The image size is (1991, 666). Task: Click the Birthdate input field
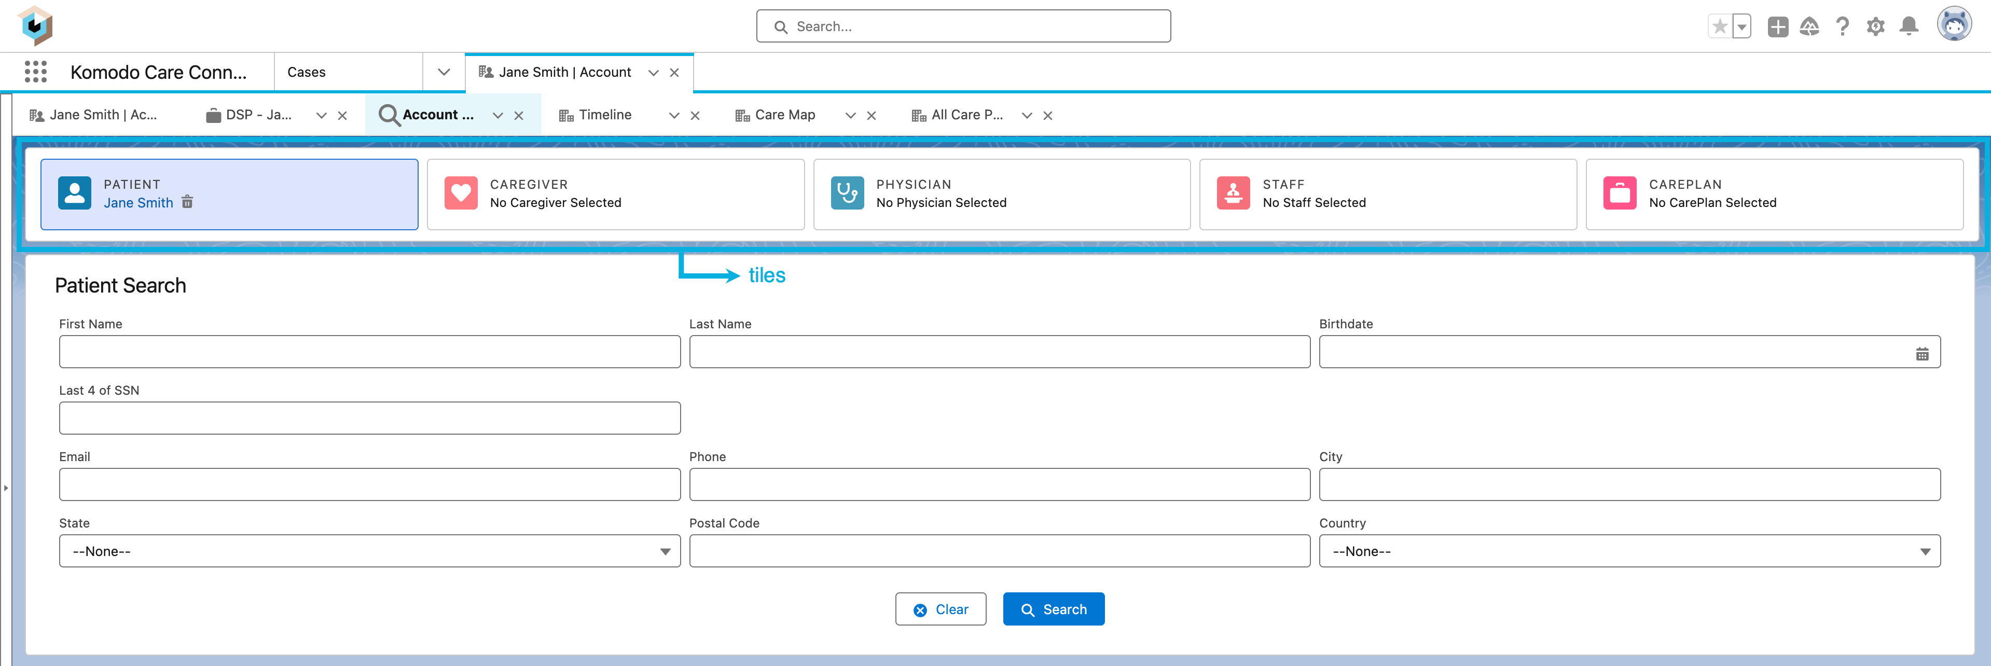(x=1629, y=352)
